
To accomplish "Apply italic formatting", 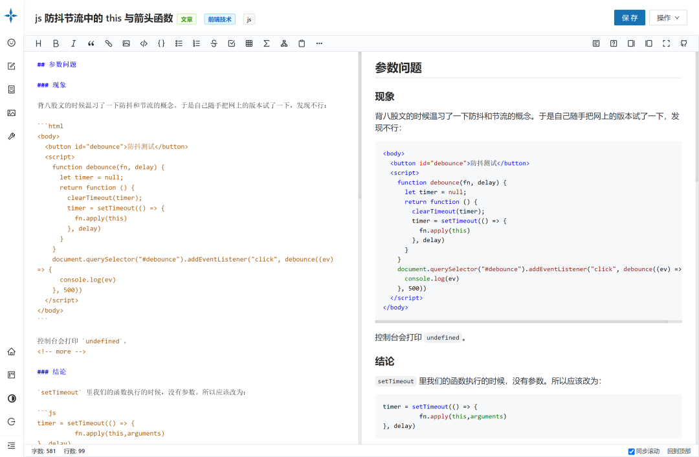I will click(x=73, y=43).
